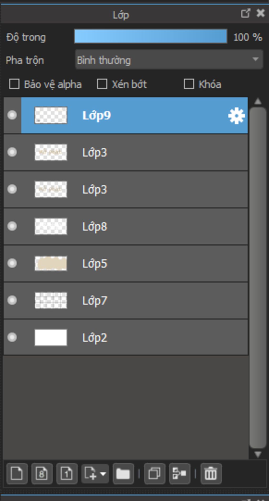Add a new 1-bit layer
Viewport: 269px width, 501px height.
tap(67, 474)
